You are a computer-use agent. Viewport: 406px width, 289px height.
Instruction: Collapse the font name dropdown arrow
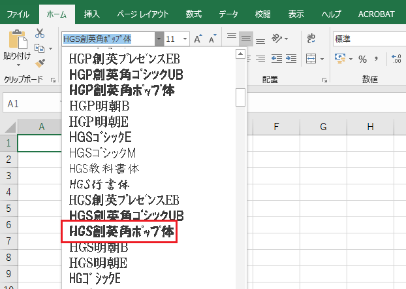coord(159,39)
